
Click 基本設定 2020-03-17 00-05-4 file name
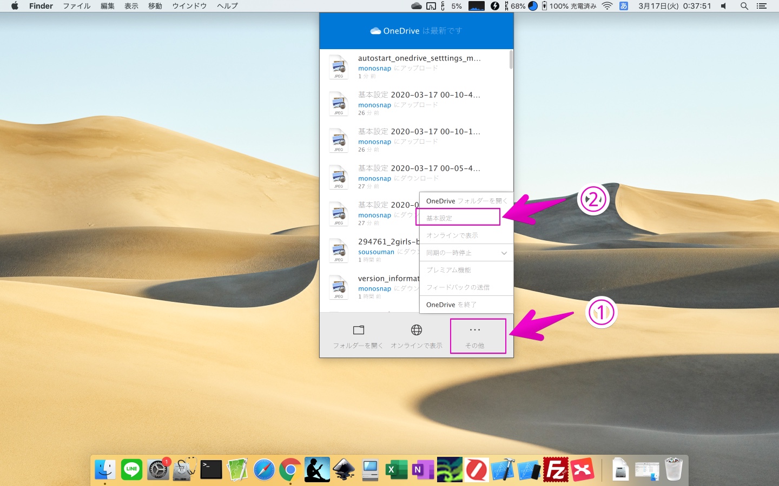419,168
